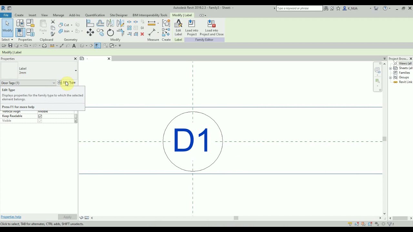The height and width of the screenshot is (232, 413).
Task: Click the horizontal scrollbar thumb in drawing view
Action: tap(236, 218)
